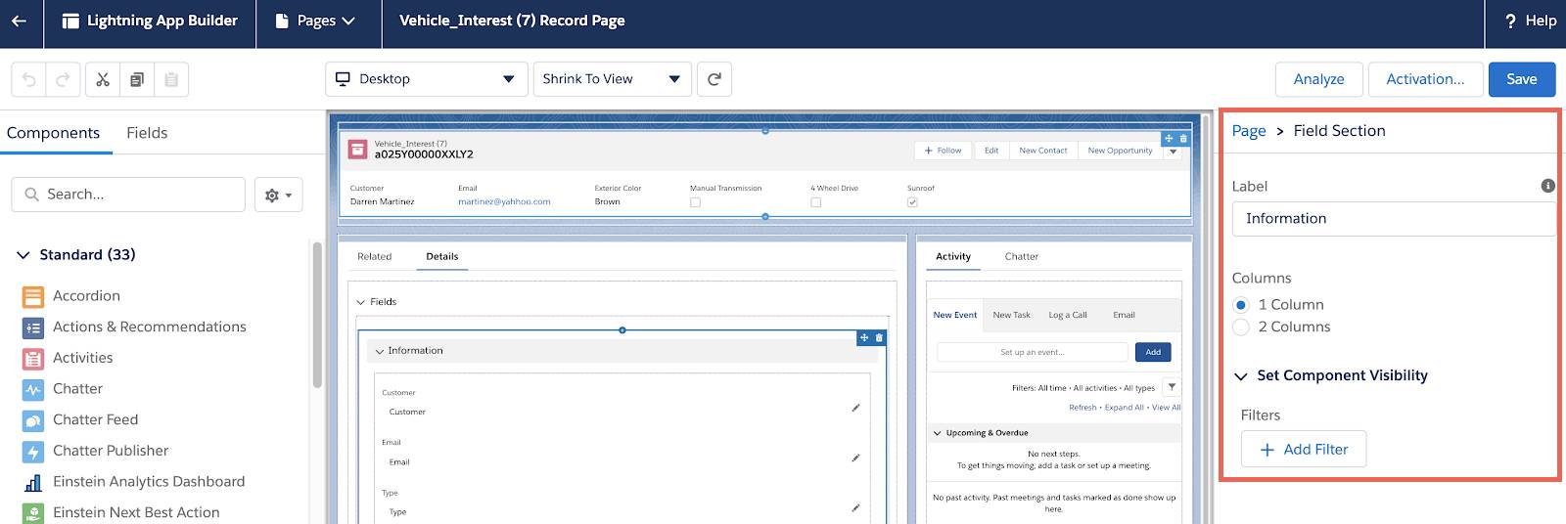Click the Add Filter button
This screenshot has width=1566, height=524.
[x=1304, y=450]
